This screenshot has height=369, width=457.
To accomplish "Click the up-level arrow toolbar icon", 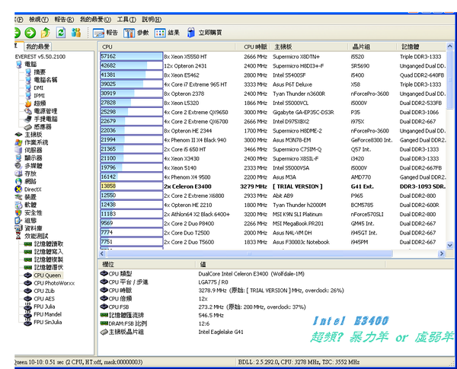I will coord(45,33).
